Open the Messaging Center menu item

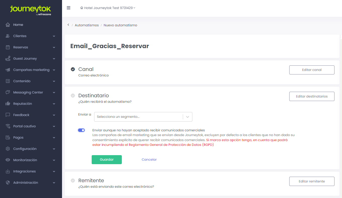[x=28, y=92]
